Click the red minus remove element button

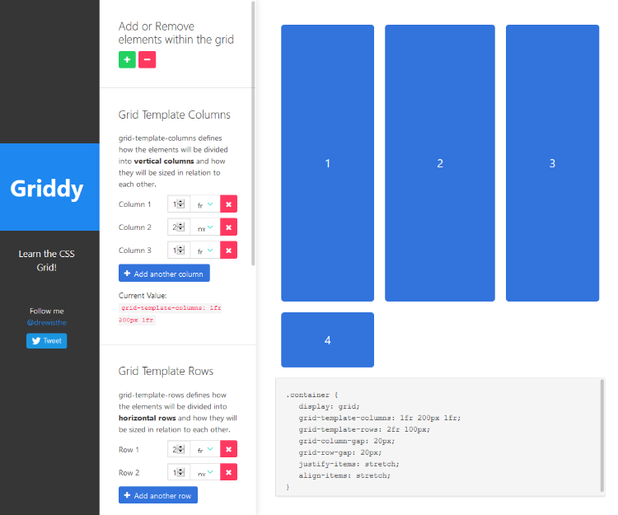147,59
